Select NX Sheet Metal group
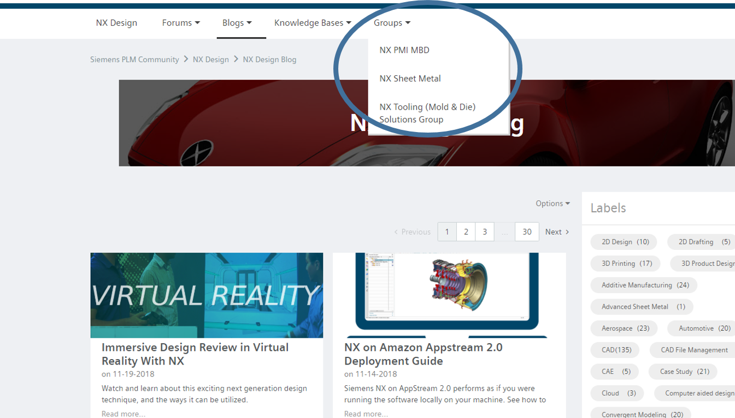This screenshot has height=418, width=735. [410, 79]
